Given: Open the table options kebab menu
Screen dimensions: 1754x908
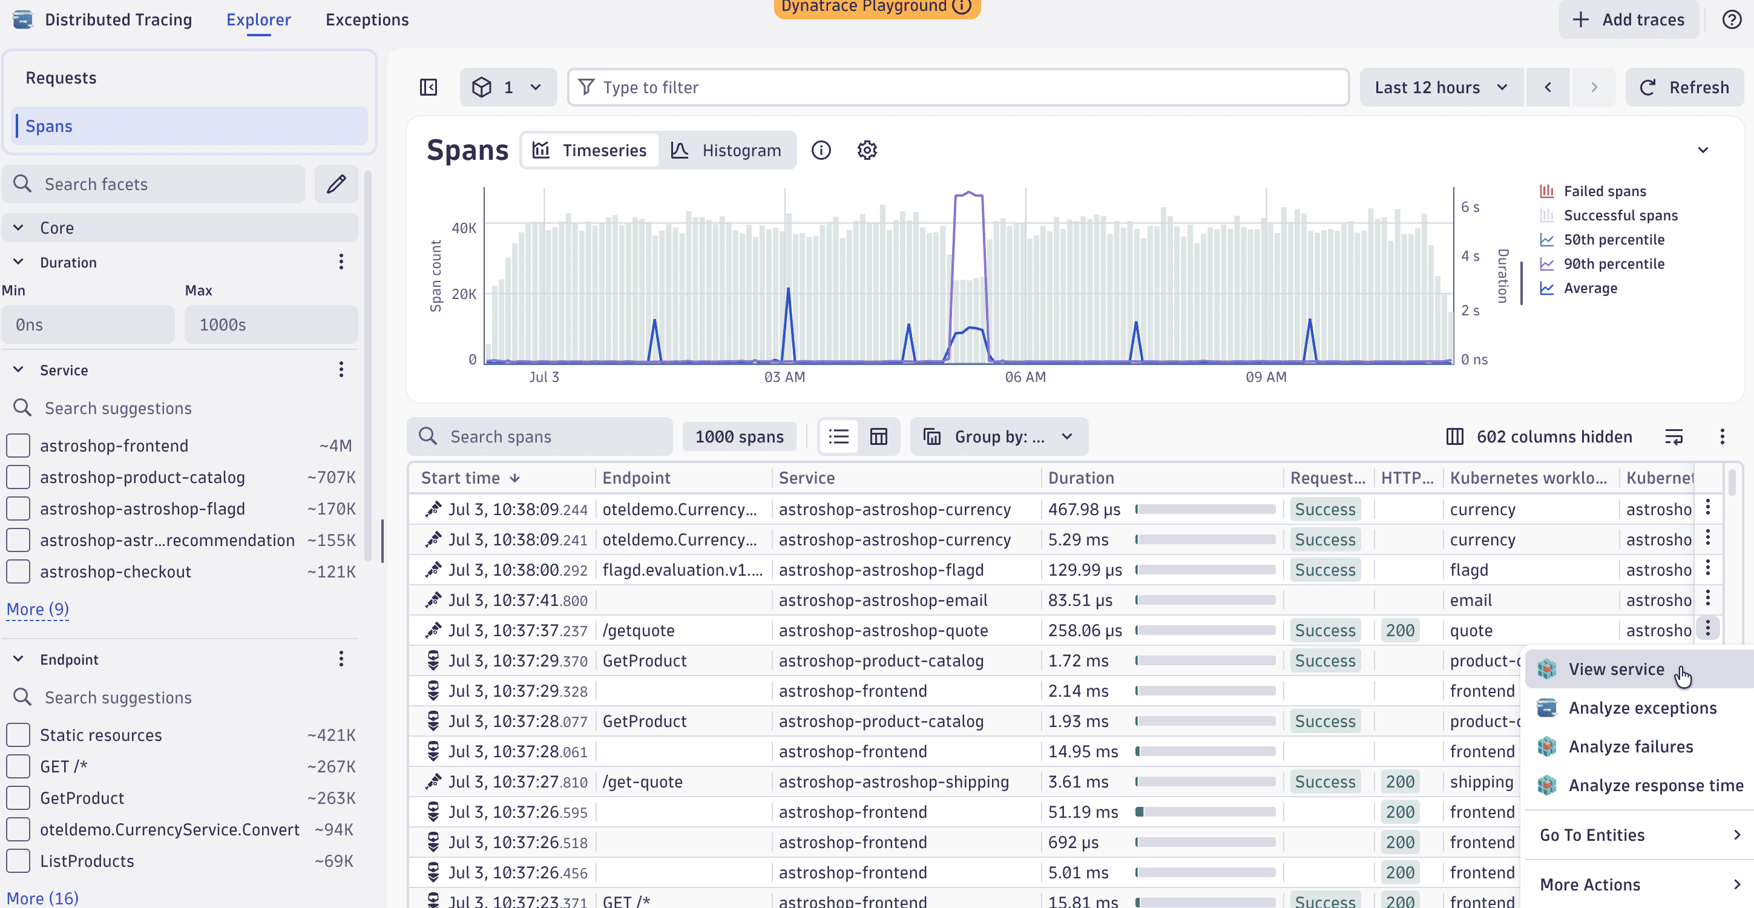Looking at the screenshot, I should [x=1722, y=436].
